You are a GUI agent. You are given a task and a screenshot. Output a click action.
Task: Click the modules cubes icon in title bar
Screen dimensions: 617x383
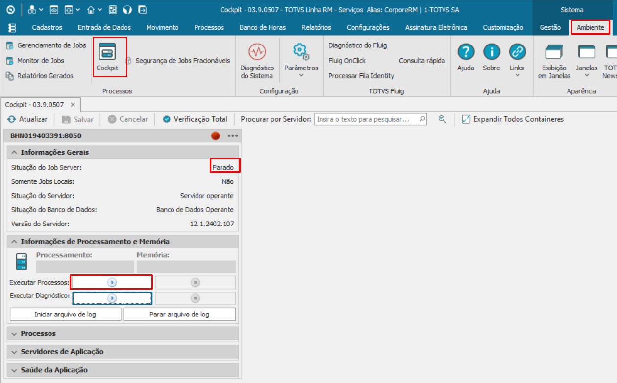(x=32, y=10)
